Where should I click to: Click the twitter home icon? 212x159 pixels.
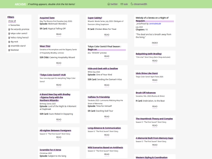(109, 4)
